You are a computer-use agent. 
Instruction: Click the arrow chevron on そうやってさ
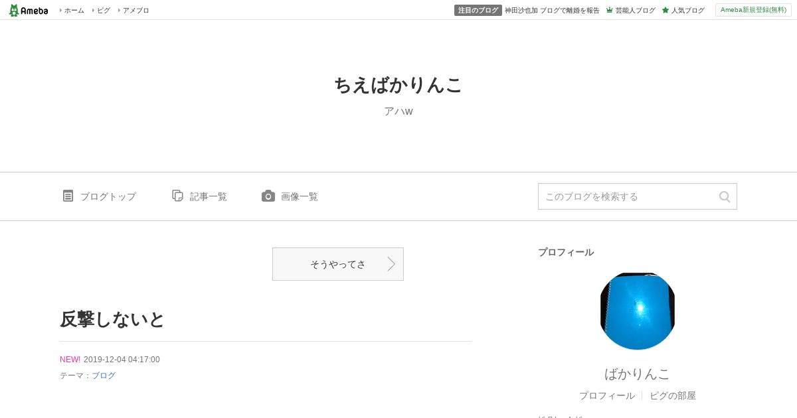coord(391,264)
